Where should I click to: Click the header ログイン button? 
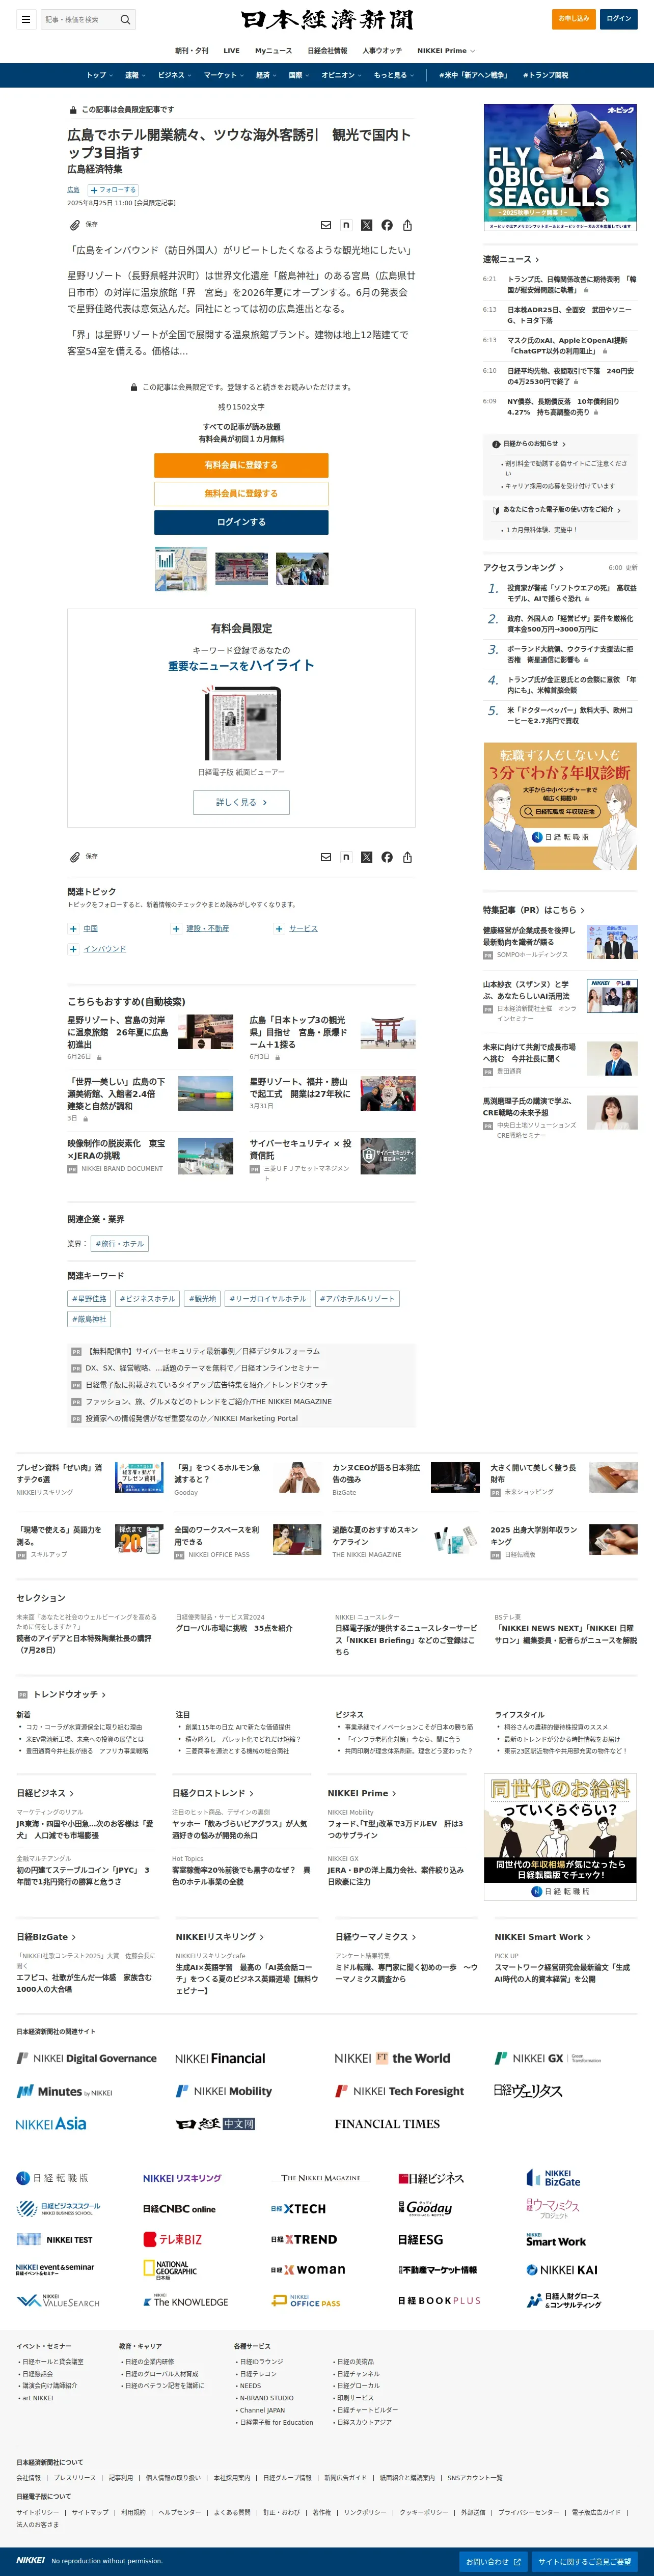pyautogui.click(x=619, y=19)
